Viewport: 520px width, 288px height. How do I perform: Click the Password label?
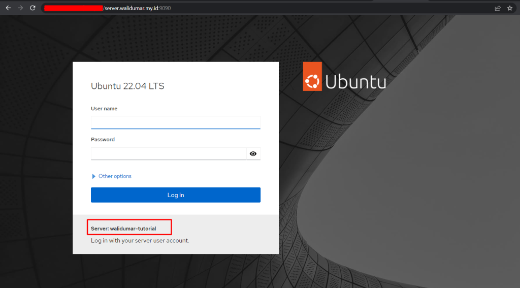click(103, 139)
